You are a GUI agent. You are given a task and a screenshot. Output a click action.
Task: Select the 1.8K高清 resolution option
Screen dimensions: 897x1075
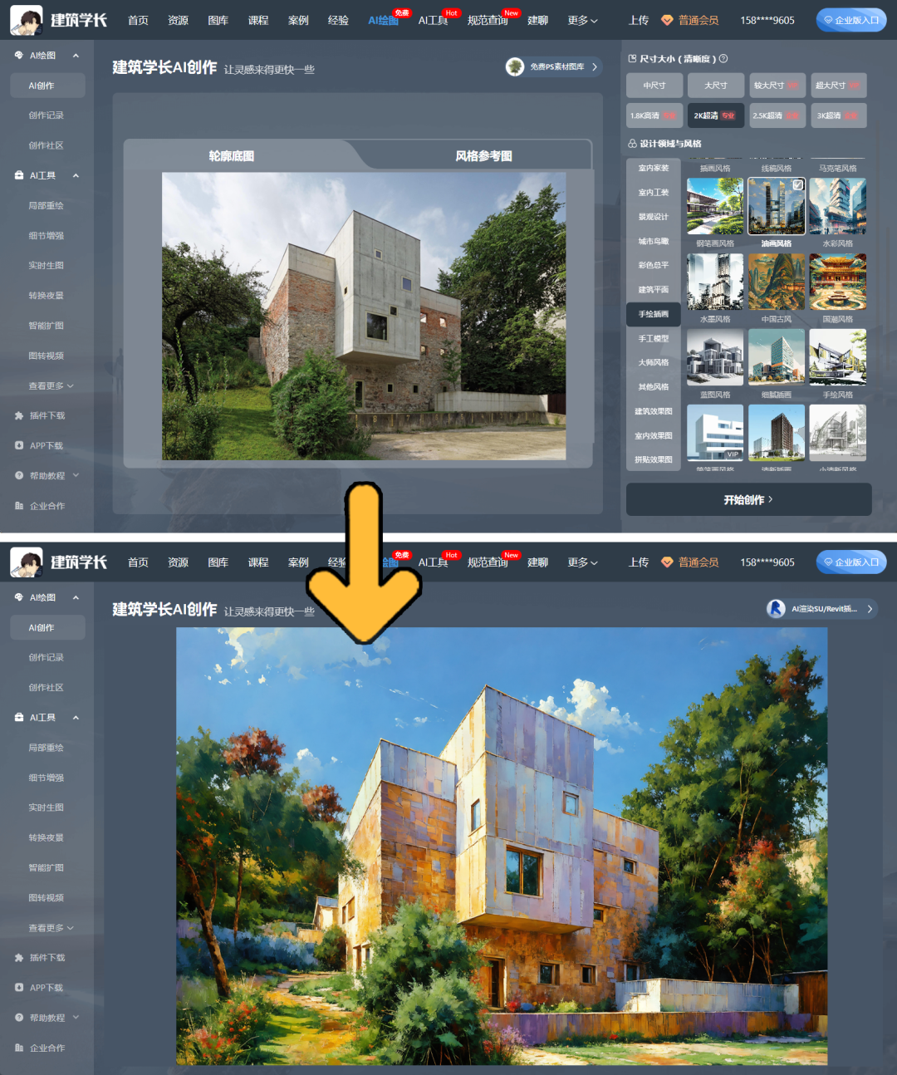point(654,115)
